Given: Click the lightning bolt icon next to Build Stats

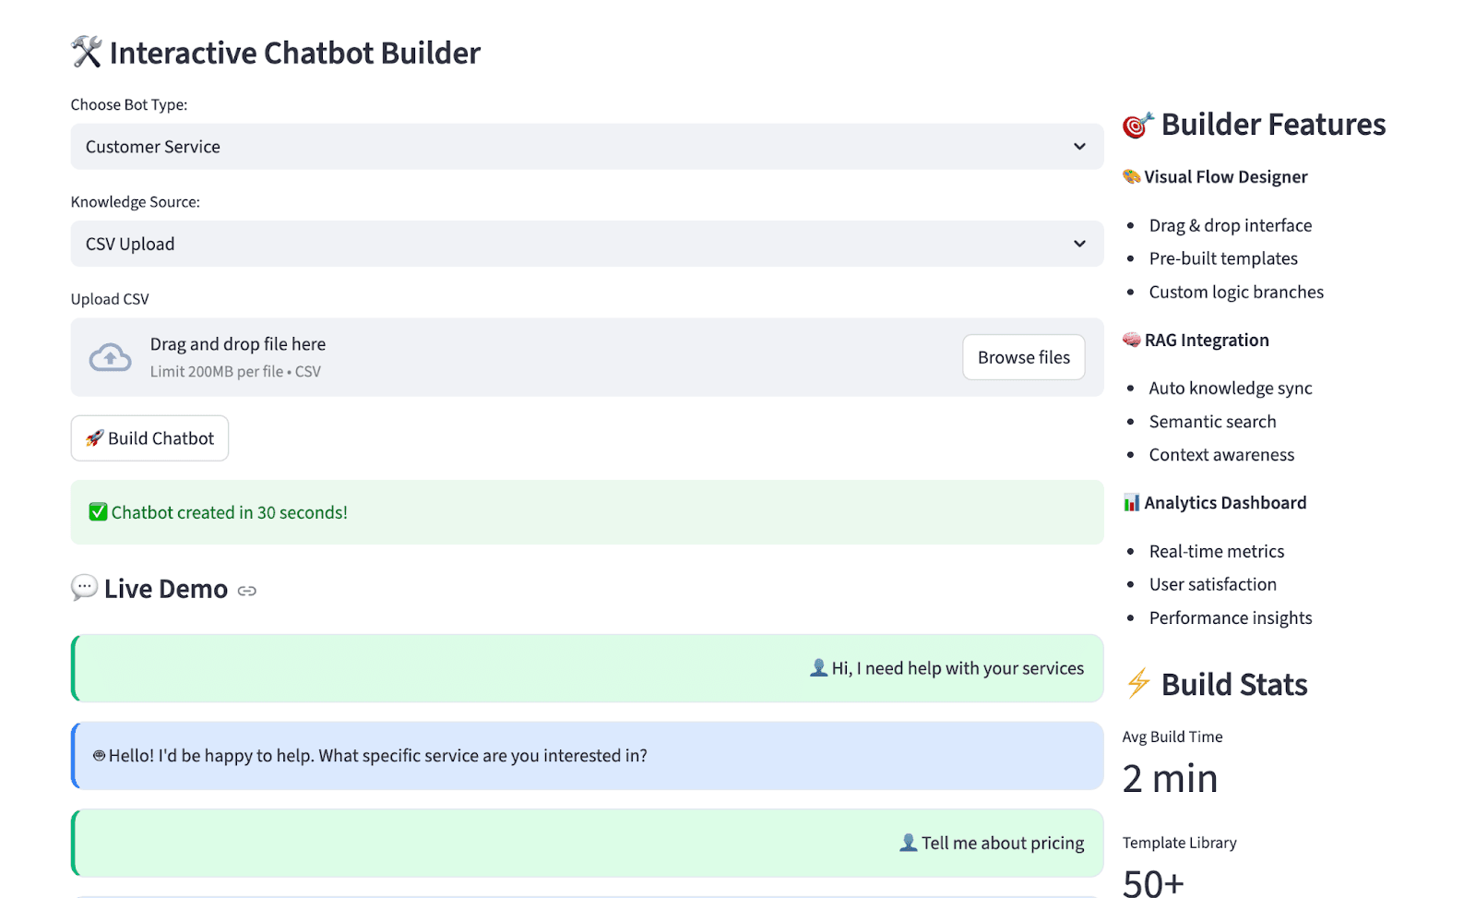Looking at the screenshot, I should [x=1138, y=684].
